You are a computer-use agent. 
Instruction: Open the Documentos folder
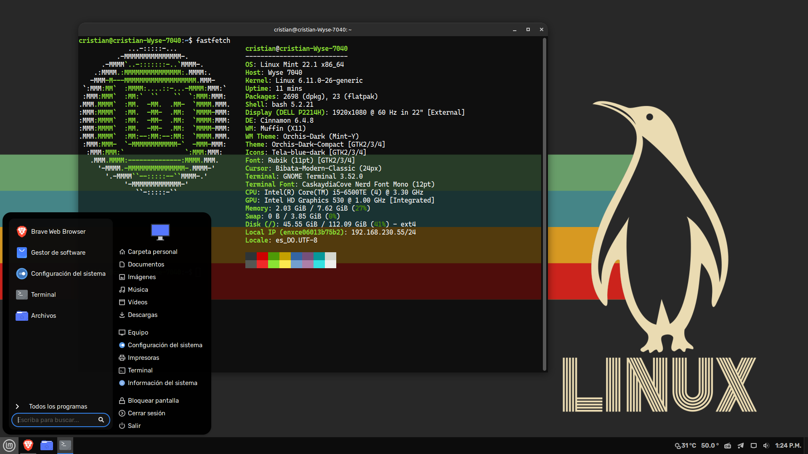141,264
